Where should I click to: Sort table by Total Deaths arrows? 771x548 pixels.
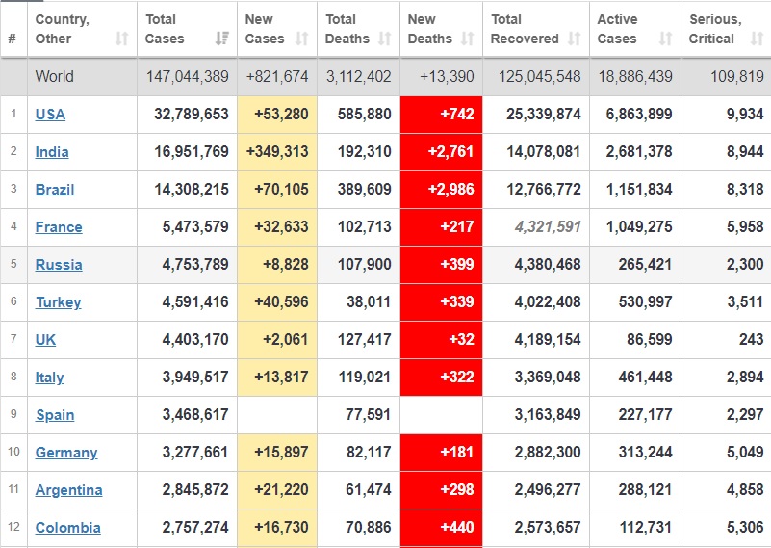(385, 39)
